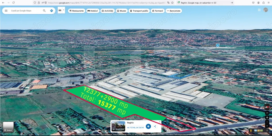Reload the current page
Viewport: 272px width, 136px height.
tap(13, 3)
